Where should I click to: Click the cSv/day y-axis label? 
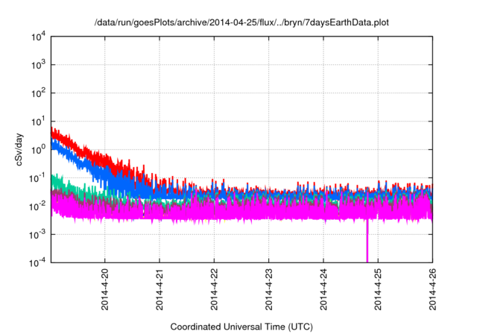[x=19, y=149]
